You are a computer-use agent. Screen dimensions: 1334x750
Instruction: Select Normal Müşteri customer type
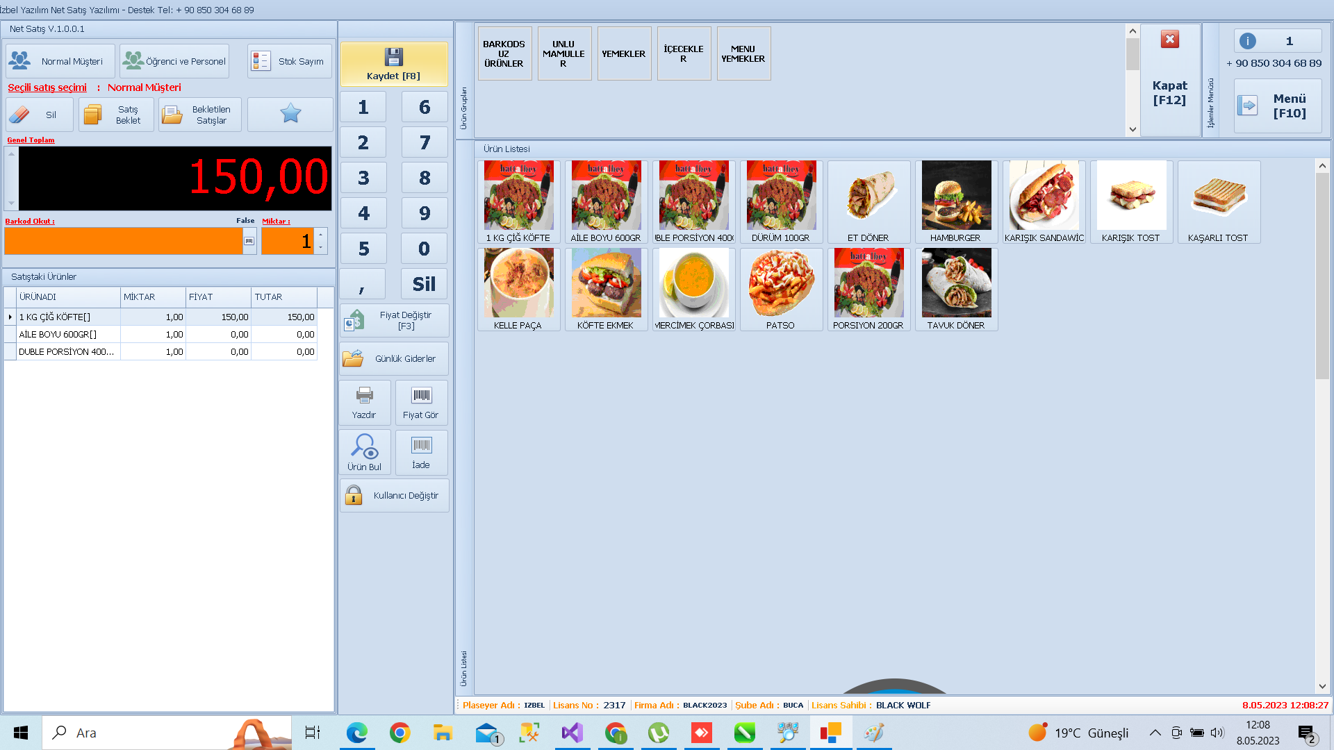[60, 61]
